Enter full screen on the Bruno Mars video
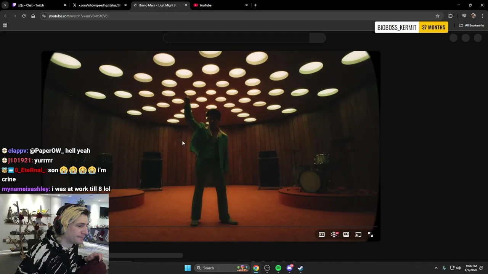 [371, 234]
